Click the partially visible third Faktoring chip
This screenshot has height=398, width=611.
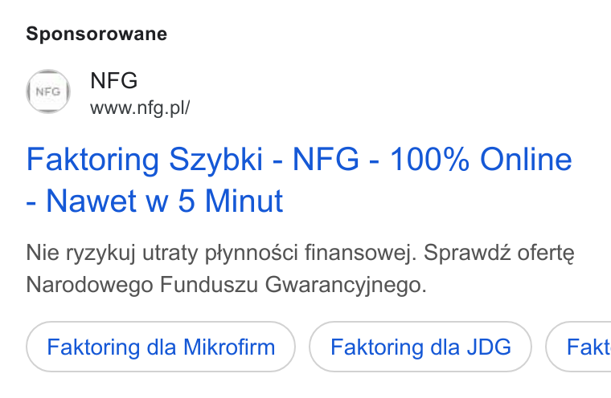(x=578, y=347)
